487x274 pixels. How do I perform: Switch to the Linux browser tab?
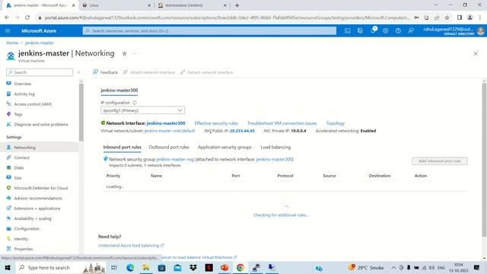(116, 5)
